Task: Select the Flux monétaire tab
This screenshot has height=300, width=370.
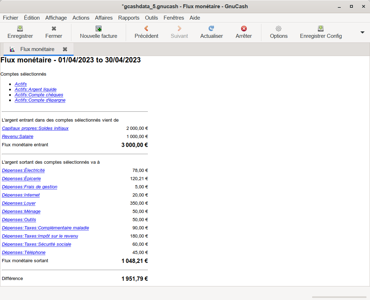Action: [x=37, y=49]
